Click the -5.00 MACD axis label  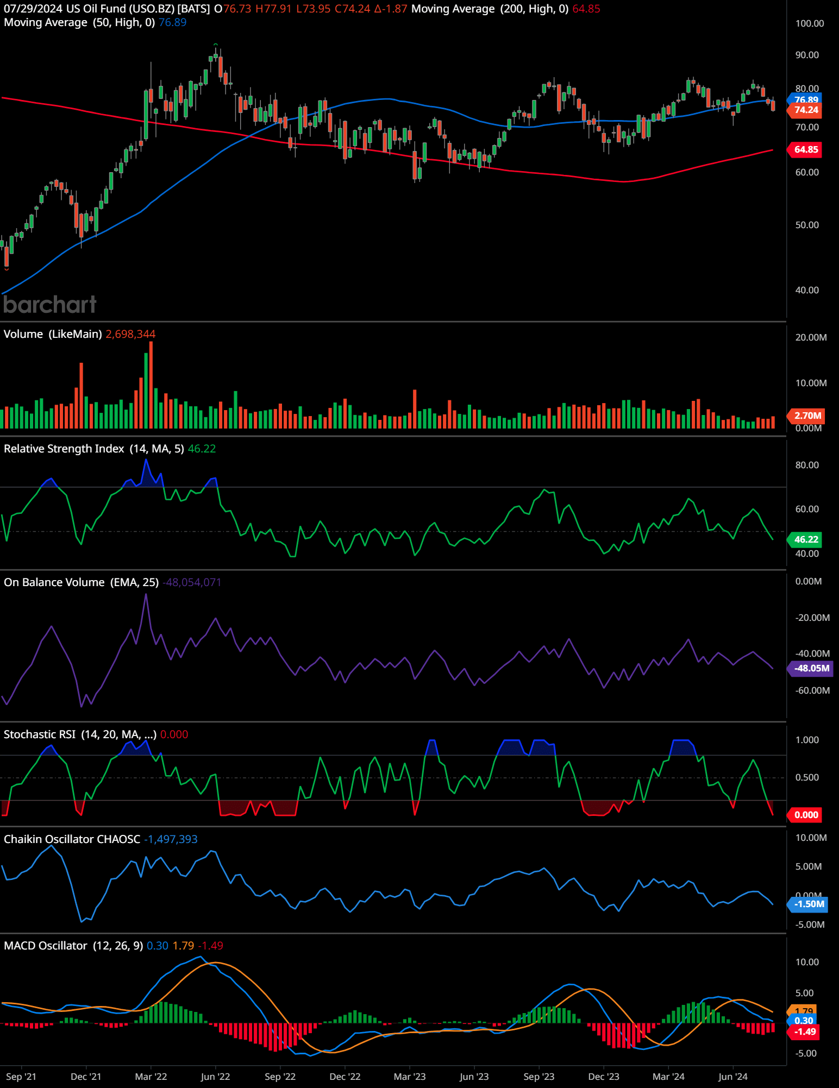pos(806,1054)
